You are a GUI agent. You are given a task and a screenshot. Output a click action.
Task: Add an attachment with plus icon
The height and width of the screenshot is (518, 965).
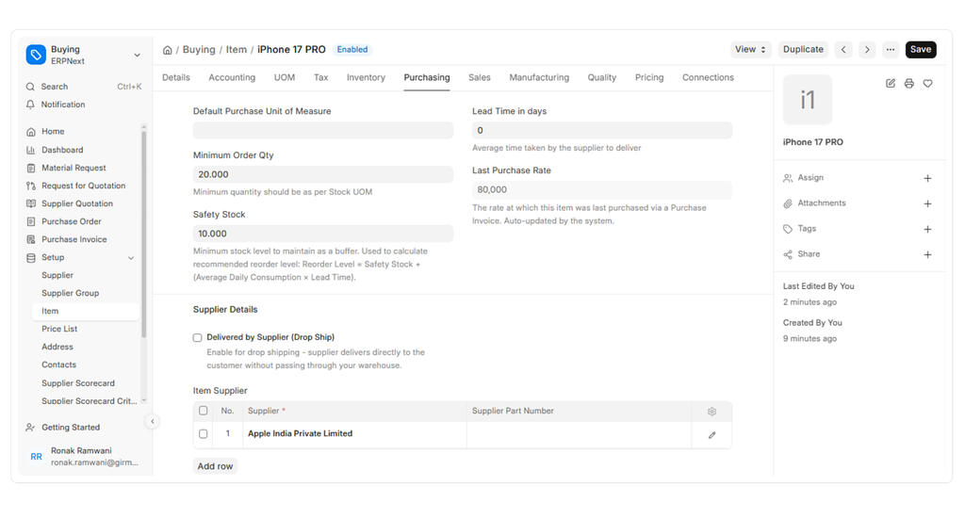pos(927,203)
